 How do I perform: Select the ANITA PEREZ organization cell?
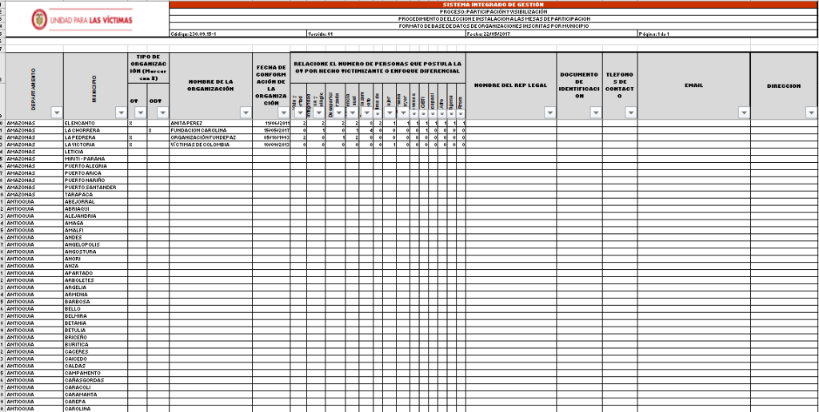(211, 123)
